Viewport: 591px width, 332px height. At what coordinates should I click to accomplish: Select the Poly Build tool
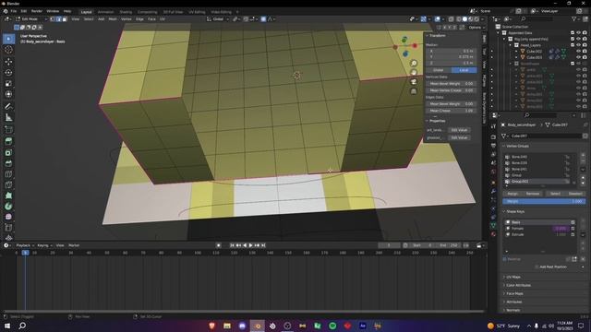point(8,196)
